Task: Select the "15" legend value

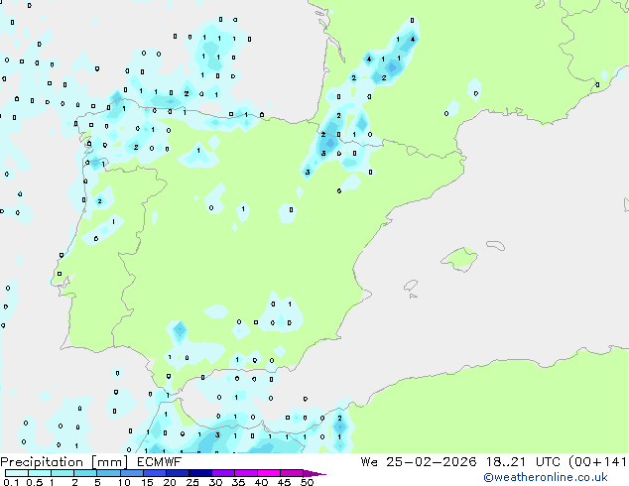Action: [147, 482]
